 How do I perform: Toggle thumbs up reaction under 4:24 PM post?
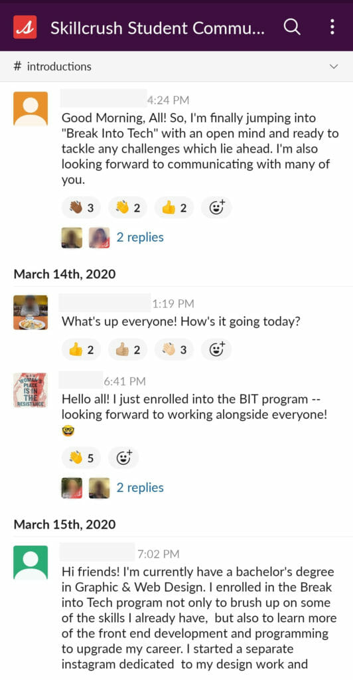coord(174,208)
